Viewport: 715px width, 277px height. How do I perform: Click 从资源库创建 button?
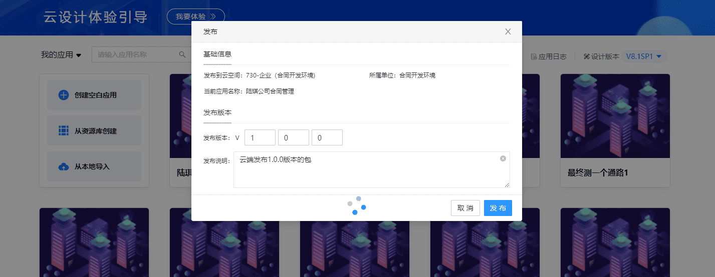click(94, 131)
